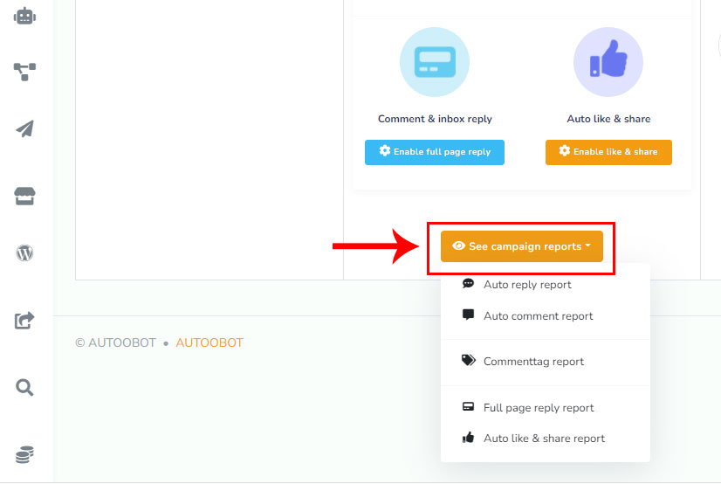Open Commenttag report from the menu
This screenshot has height=484, width=721.
coord(533,362)
